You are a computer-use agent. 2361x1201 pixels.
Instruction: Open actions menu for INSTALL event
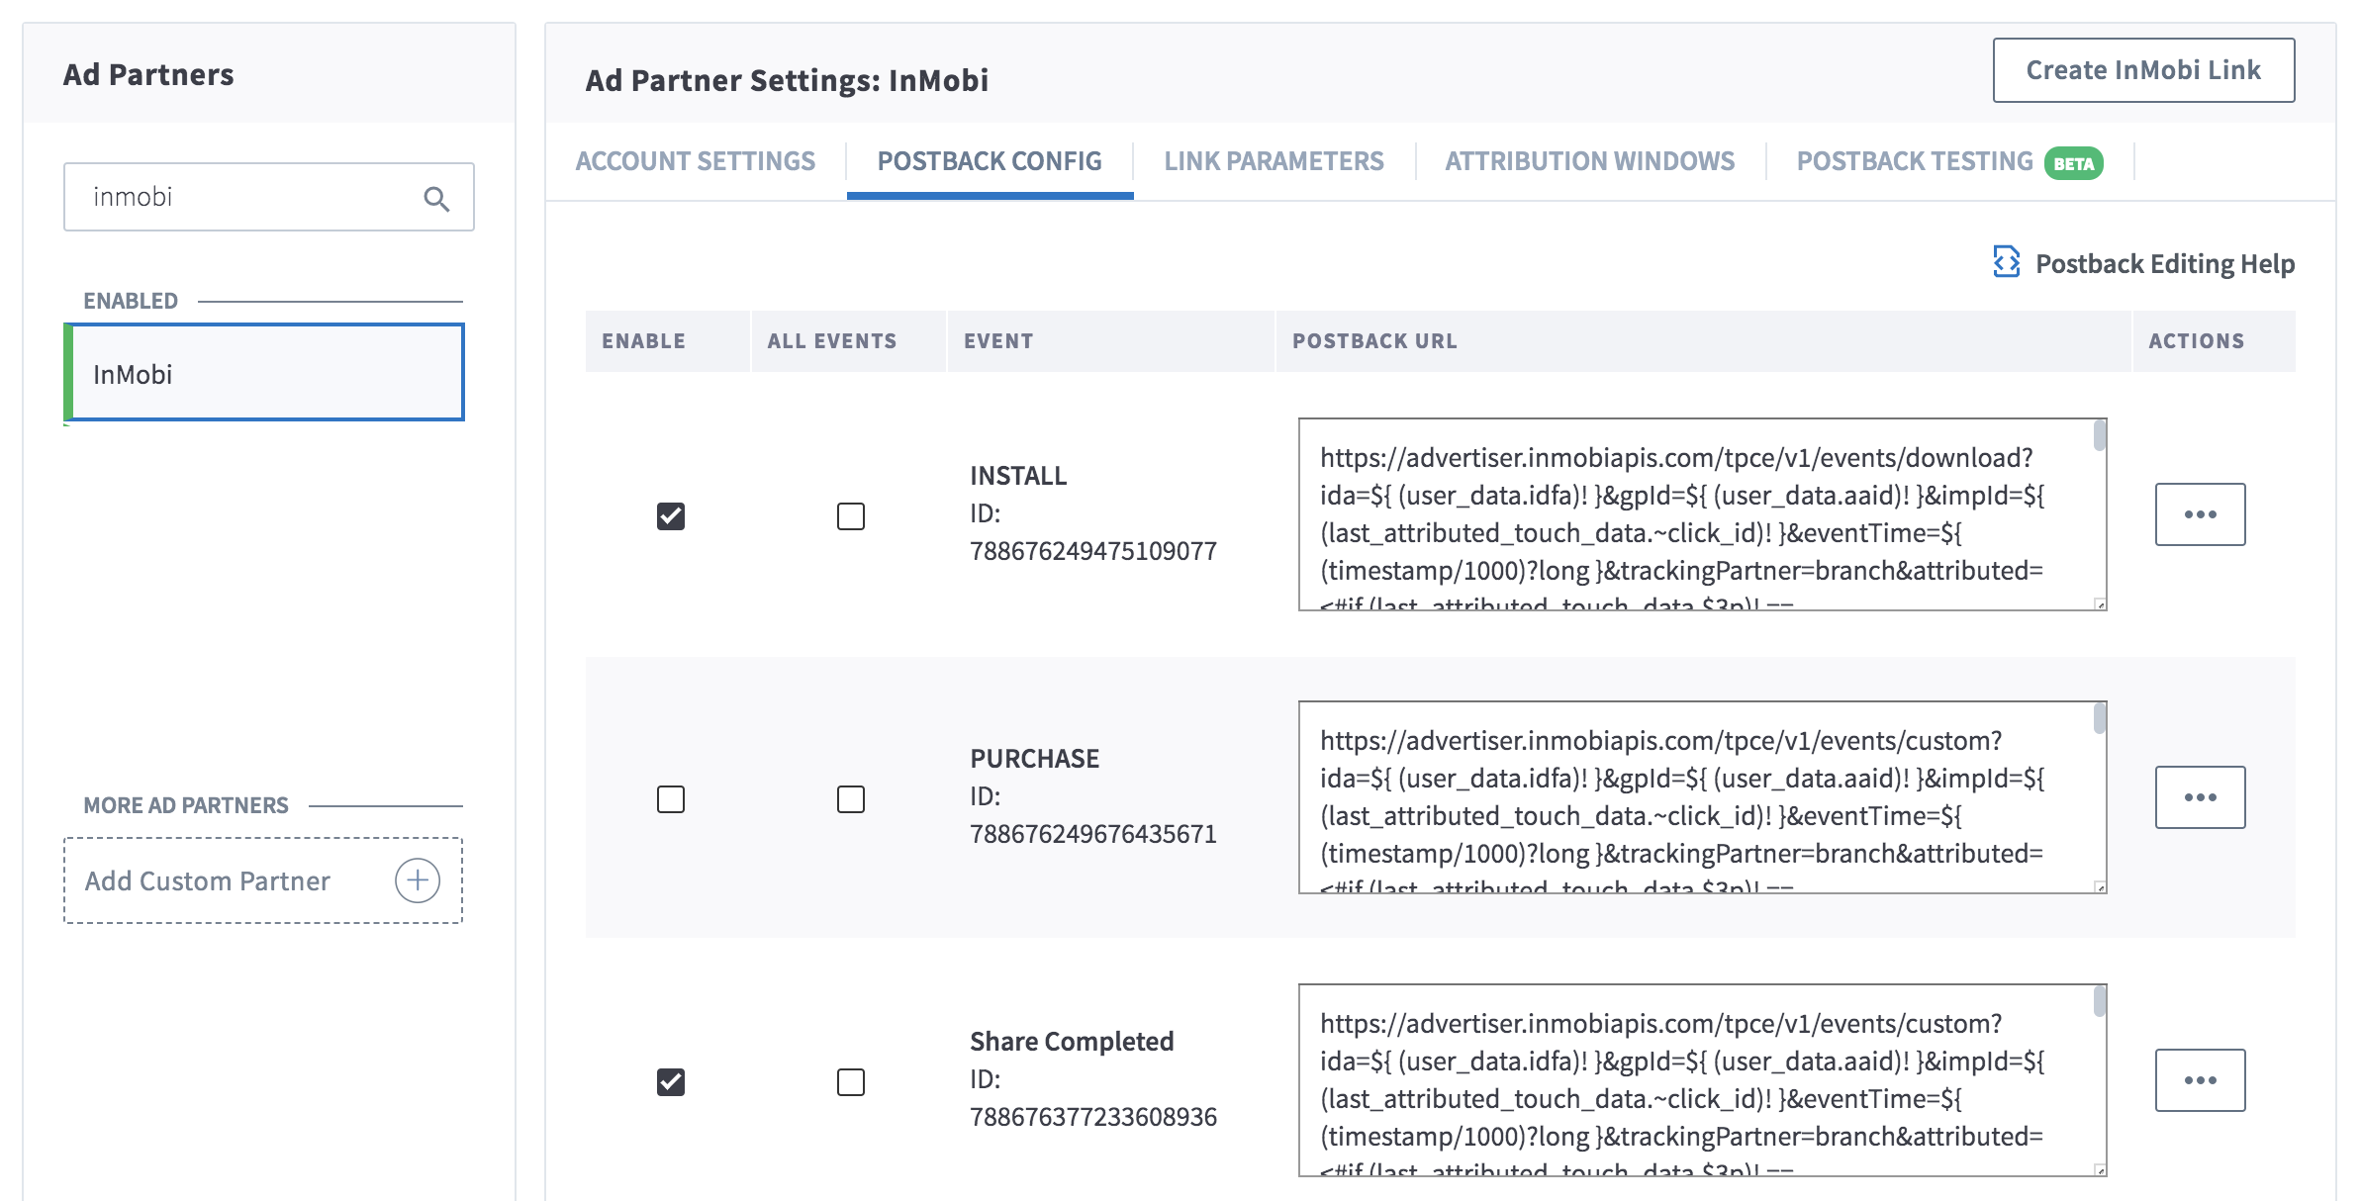2200,514
